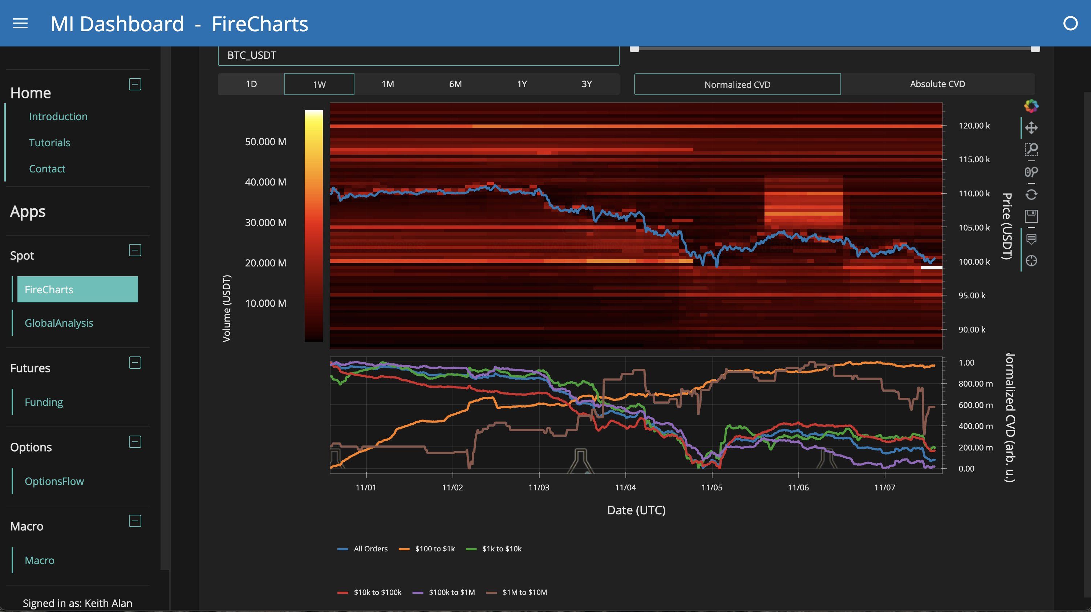Collapse the Home section

135,84
